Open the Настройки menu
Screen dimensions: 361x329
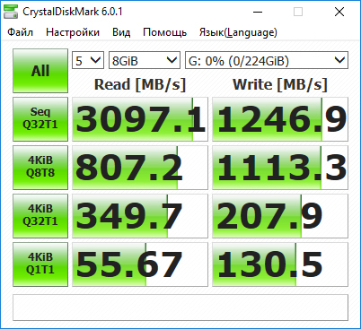tap(73, 32)
